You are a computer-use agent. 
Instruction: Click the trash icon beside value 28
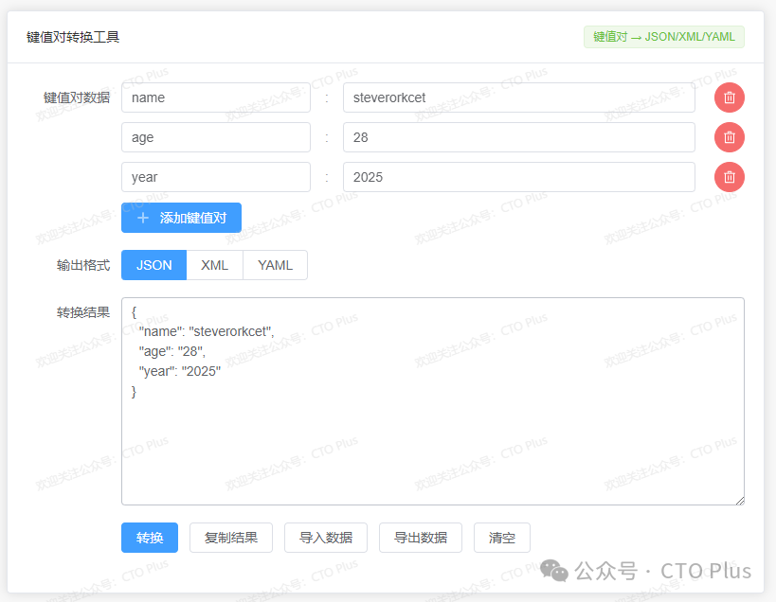pos(729,137)
